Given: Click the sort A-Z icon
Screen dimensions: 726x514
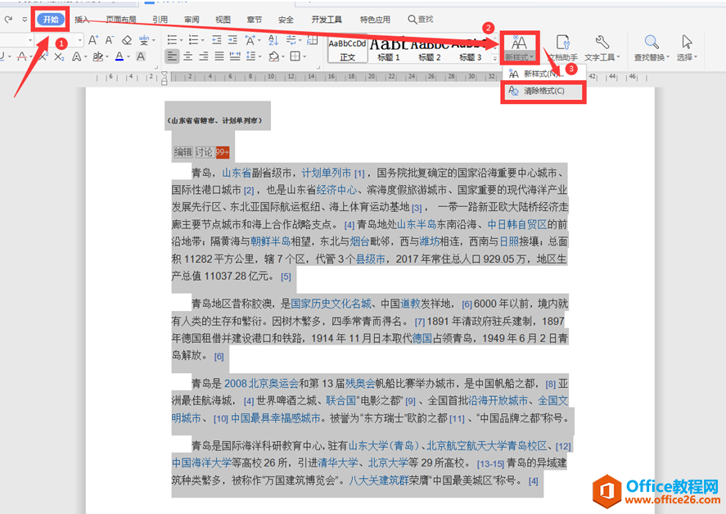Looking at the screenshot, I should (273, 40).
